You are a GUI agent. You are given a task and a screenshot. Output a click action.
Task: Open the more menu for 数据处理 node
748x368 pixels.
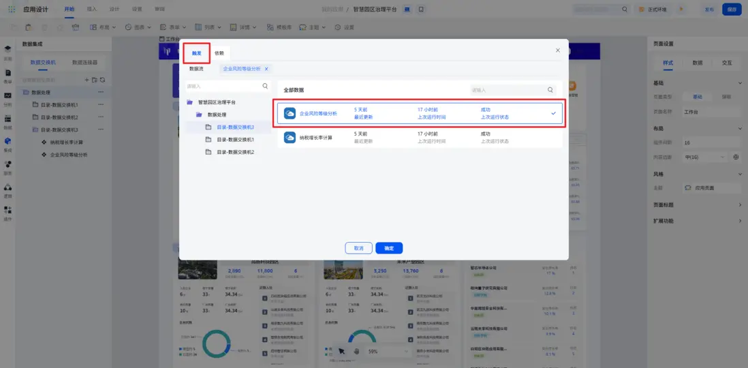point(101,92)
